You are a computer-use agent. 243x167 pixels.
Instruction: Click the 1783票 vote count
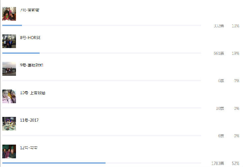tap(218, 163)
